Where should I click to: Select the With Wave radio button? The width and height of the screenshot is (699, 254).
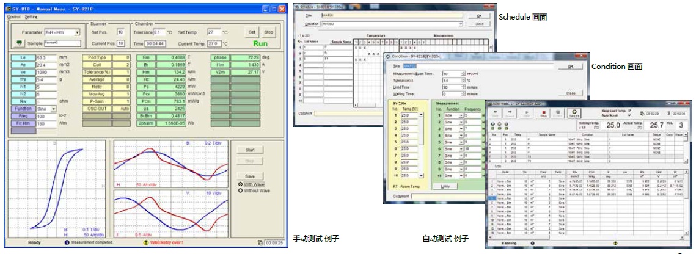(240, 184)
